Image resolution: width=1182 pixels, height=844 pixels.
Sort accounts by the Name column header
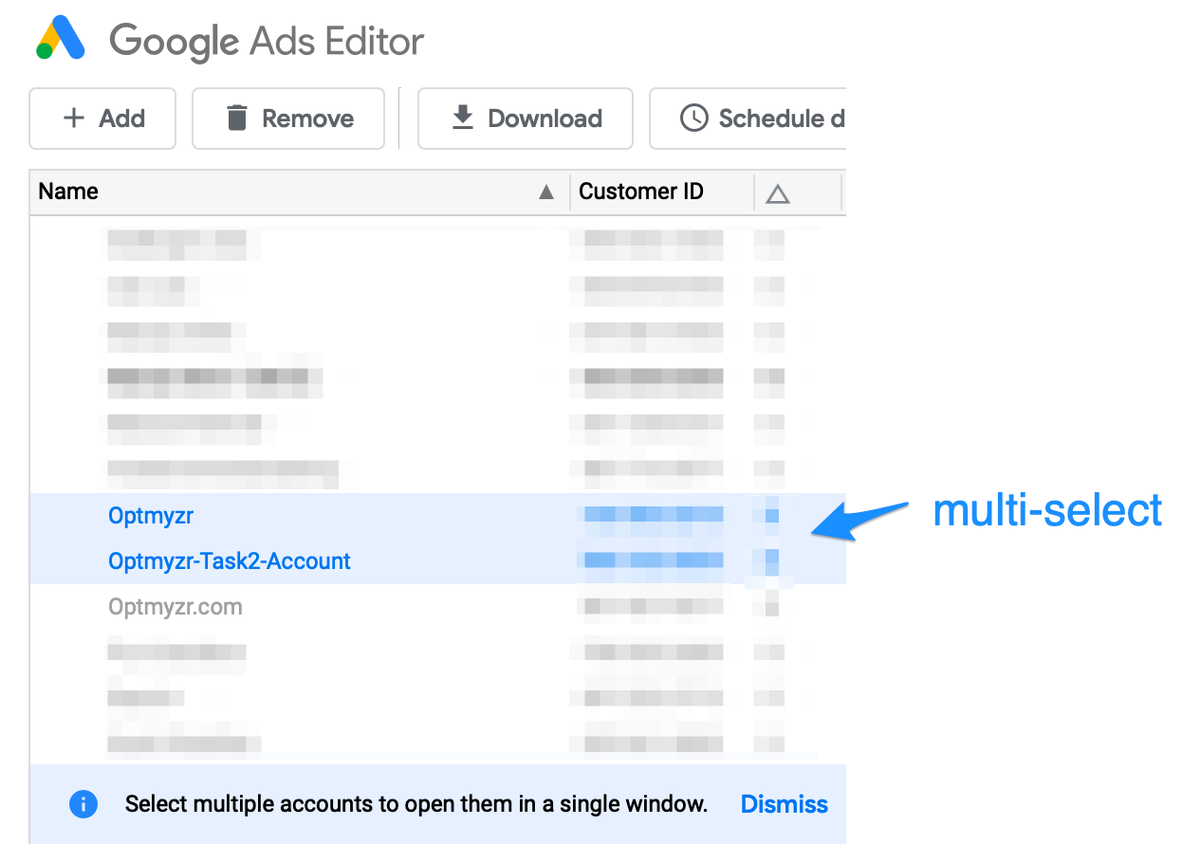point(300,192)
